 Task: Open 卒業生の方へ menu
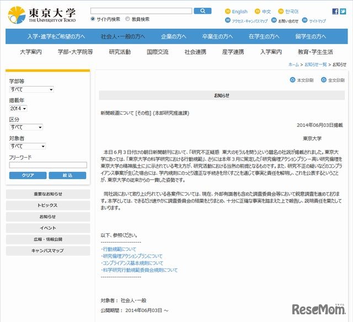click(x=217, y=36)
